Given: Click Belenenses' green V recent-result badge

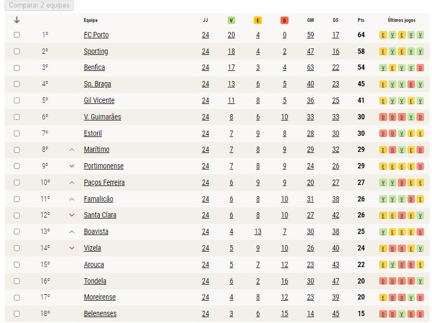Looking at the screenshot, I should 402,314.
